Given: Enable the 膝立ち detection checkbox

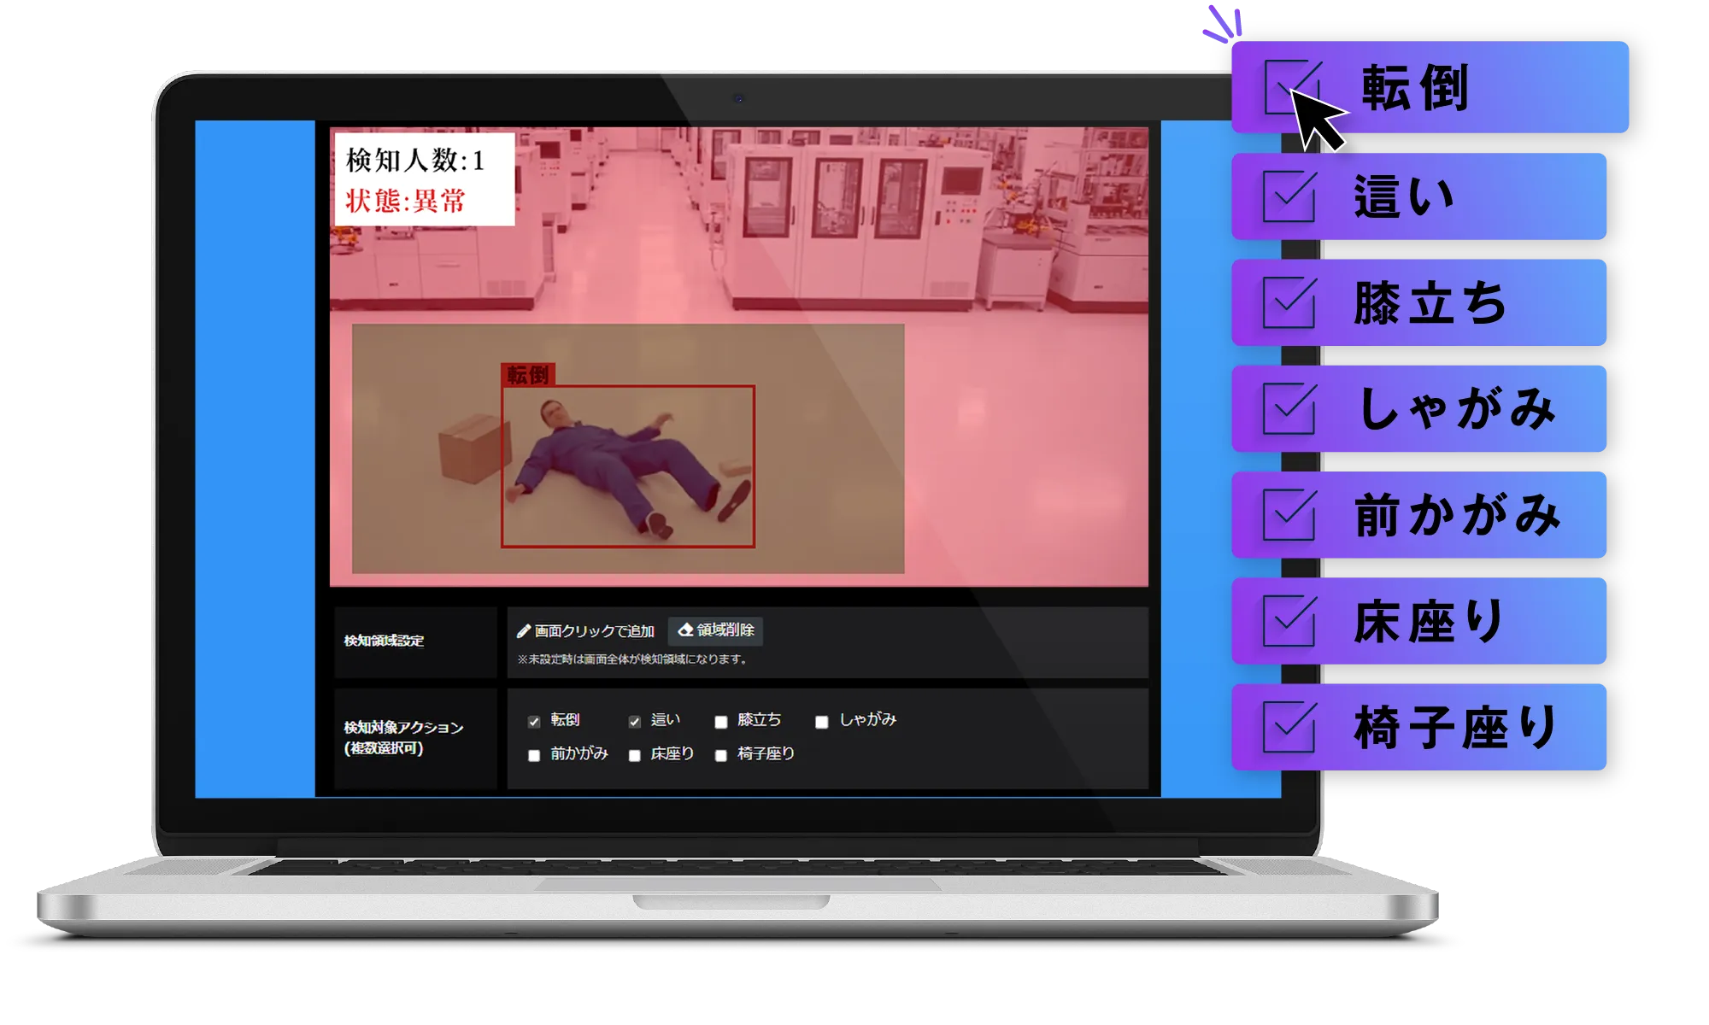Looking at the screenshot, I should click(719, 721).
